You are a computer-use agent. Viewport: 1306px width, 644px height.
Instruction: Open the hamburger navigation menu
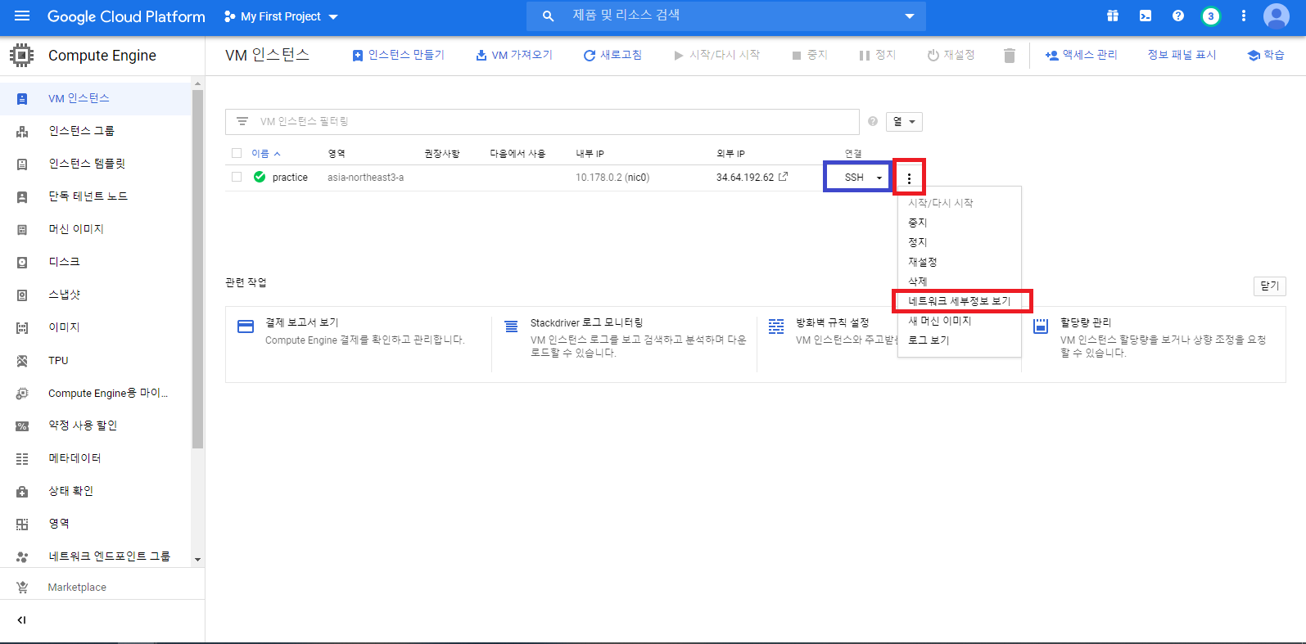coord(22,16)
